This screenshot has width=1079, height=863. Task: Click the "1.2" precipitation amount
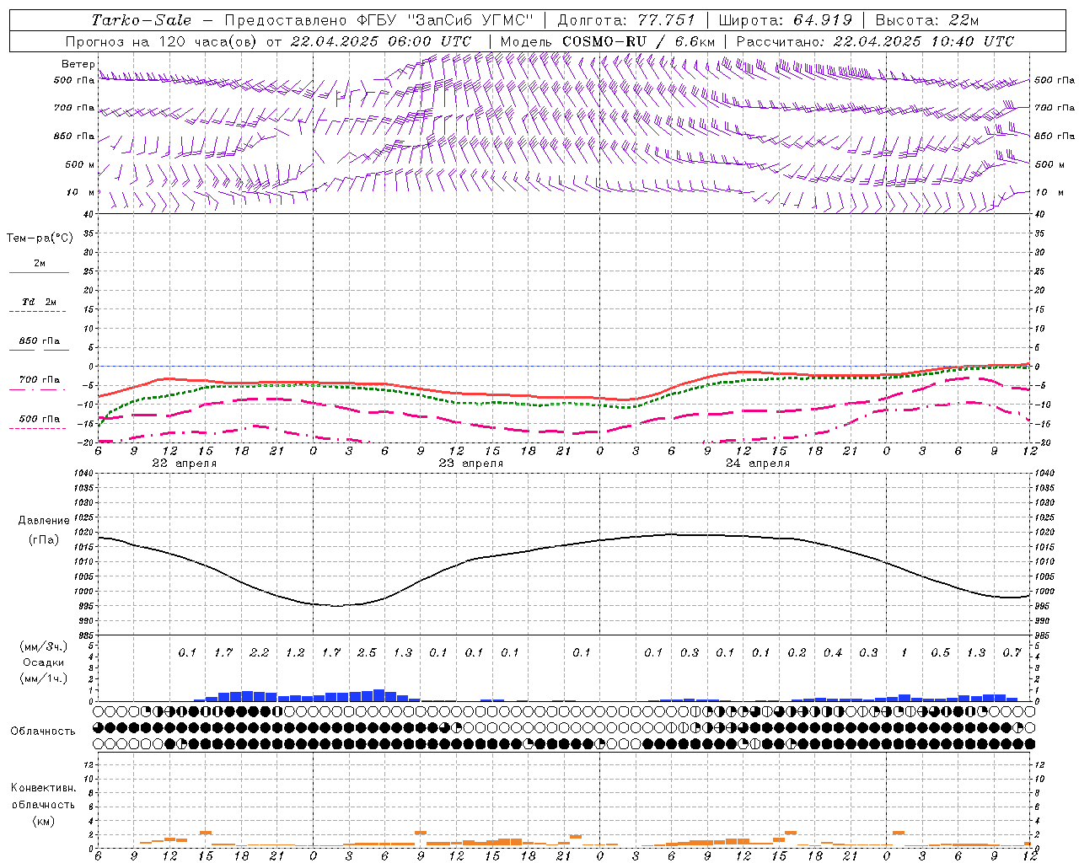pyautogui.click(x=295, y=652)
